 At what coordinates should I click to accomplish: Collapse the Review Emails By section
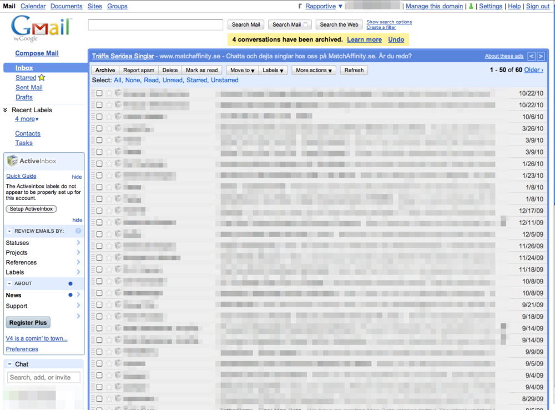tap(9, 231)
